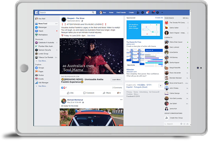Open Aus Alad profile in left sidebar
Image resolution: width=208 pixels, height=141 pixels.
point(40,19)
